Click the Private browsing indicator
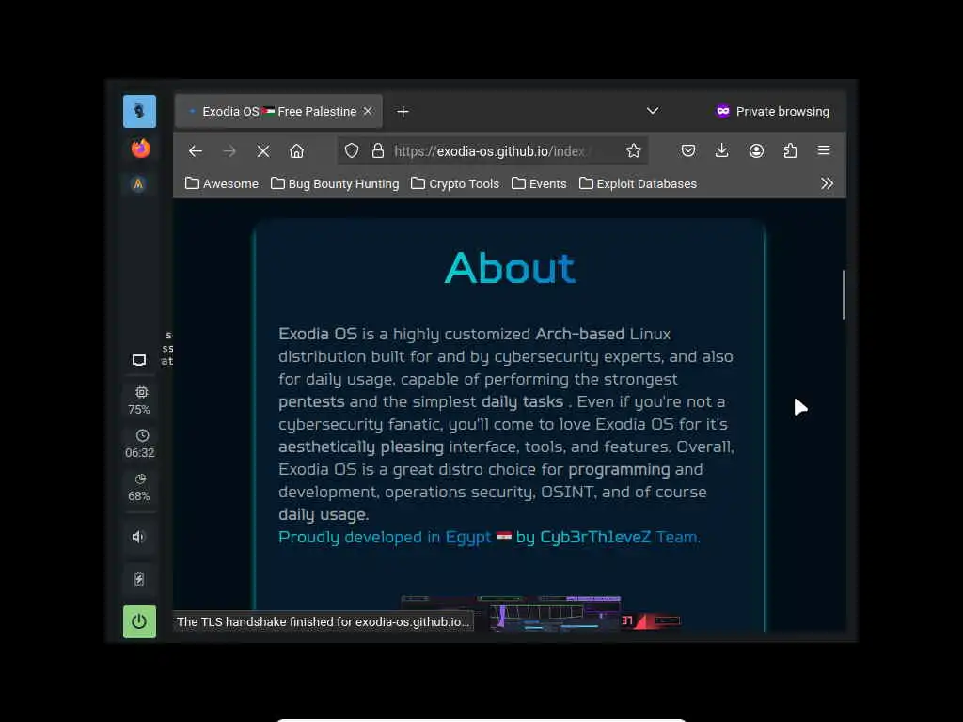 tap(772, 111)
